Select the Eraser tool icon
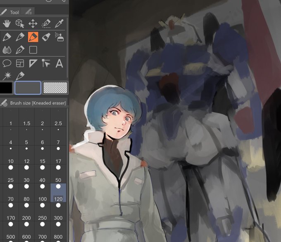The image size is (281, 242). [x=46, y=37]
